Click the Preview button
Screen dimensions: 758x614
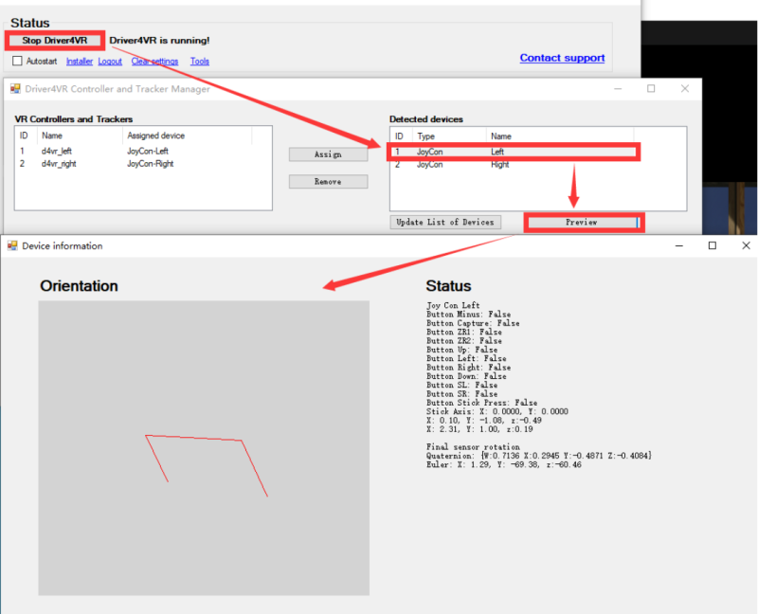point(583,223)
